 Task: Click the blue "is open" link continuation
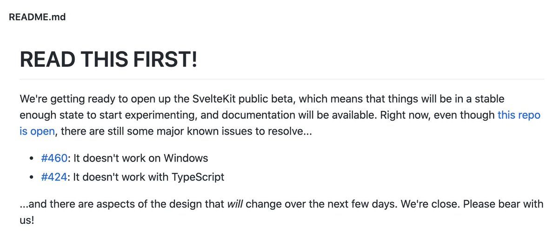point(37,131)
